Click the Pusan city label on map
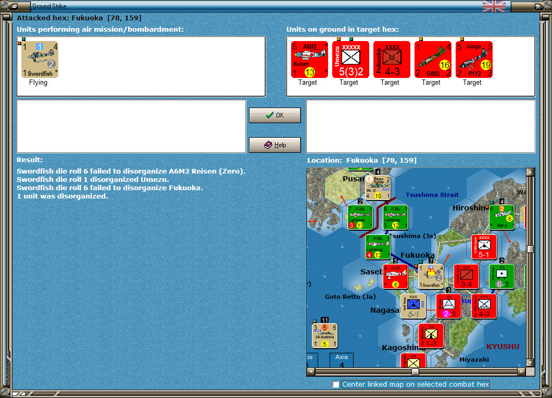This screenshot has height=398, width=552. [354, 179]
